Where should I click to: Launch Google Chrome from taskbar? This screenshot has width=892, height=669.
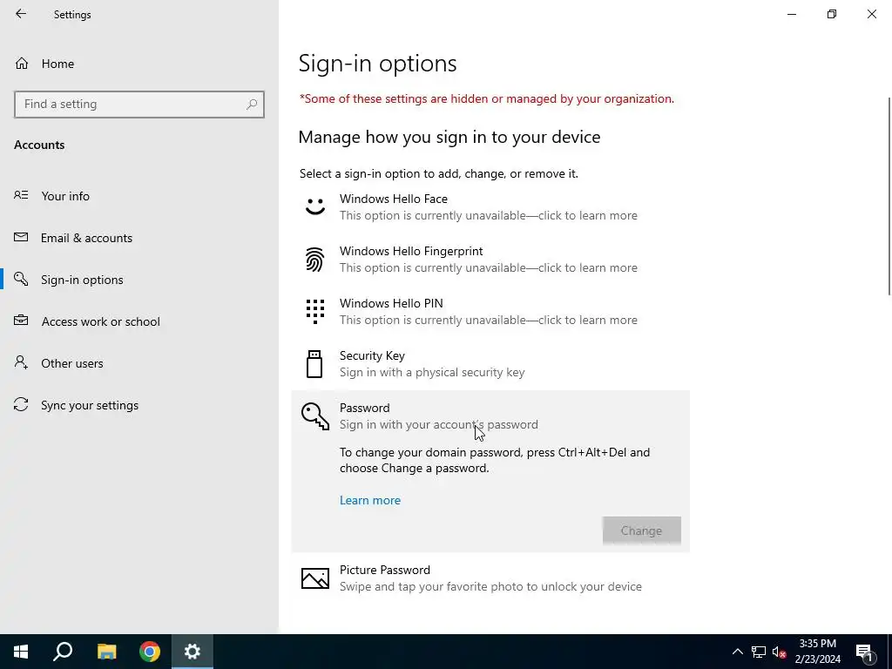[x=150, y=652]
